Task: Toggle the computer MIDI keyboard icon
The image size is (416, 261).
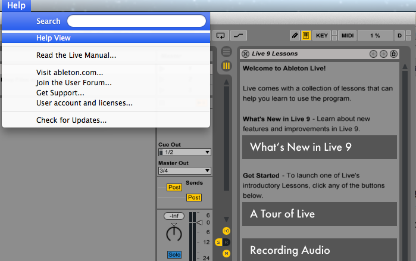Action: point(306,36)
